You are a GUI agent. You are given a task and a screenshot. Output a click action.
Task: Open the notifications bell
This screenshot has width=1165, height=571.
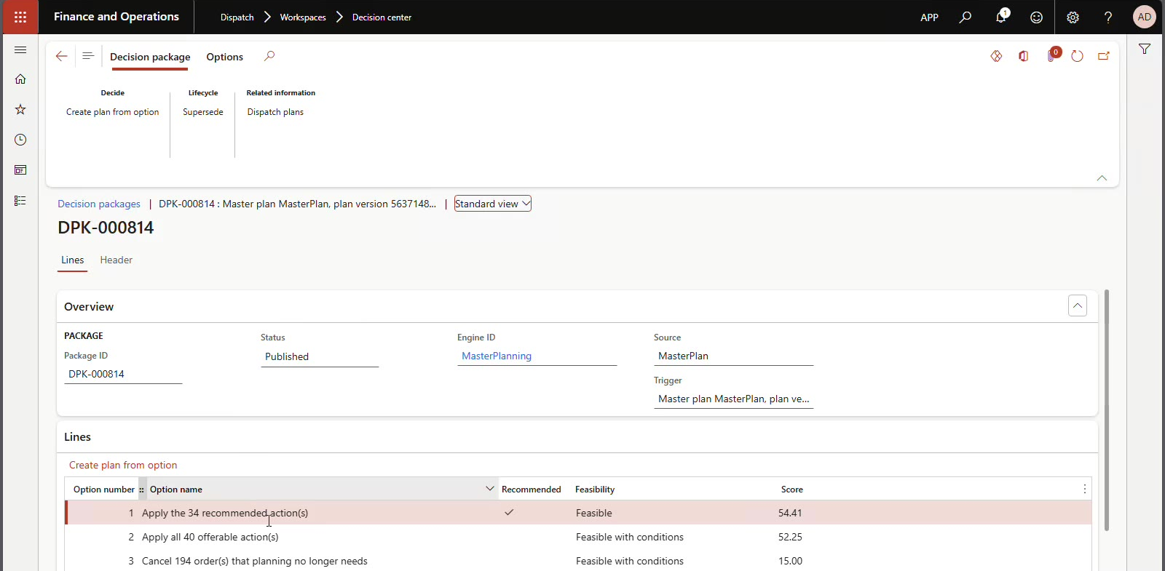point(1001,17)
